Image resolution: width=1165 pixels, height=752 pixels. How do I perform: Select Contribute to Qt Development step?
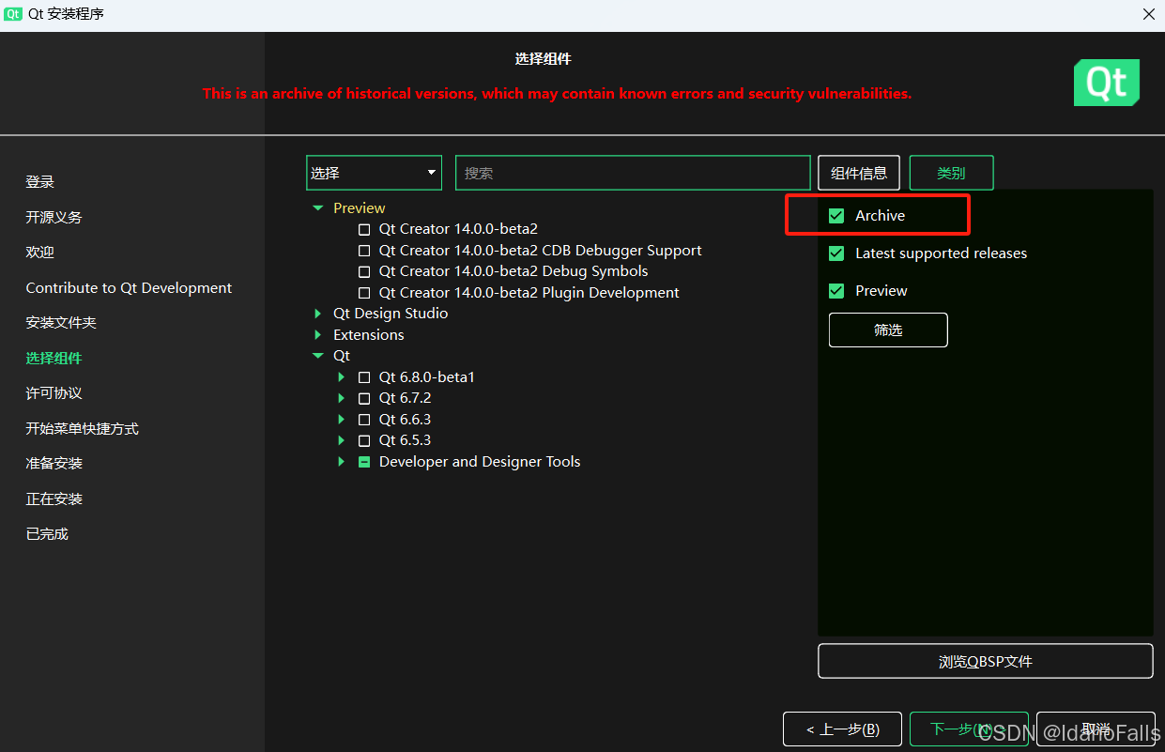coord(129,288)
